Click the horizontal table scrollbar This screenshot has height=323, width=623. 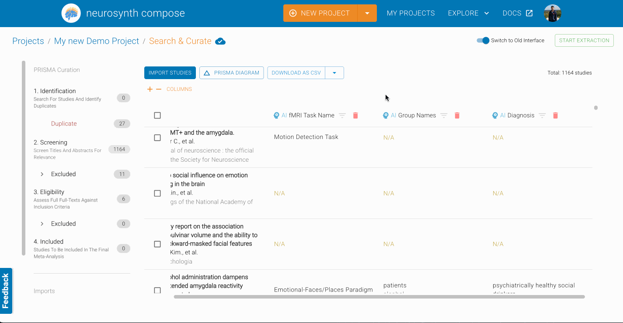pyautogui.click(x=379, y=297)
